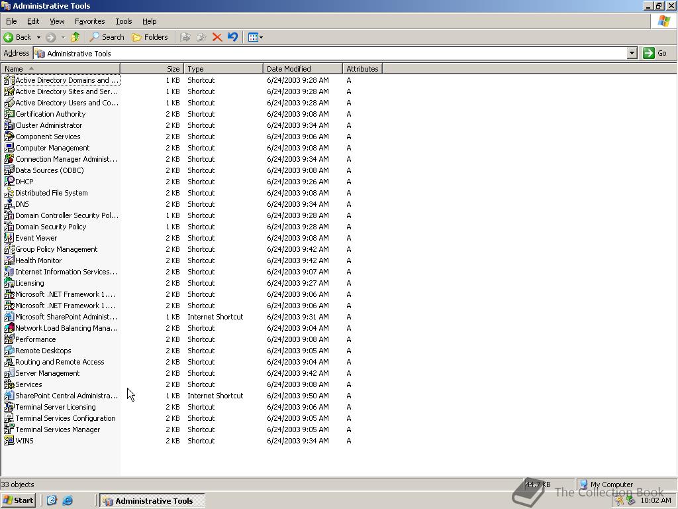Select the Active Directory Sites icon

pos(9,91)
